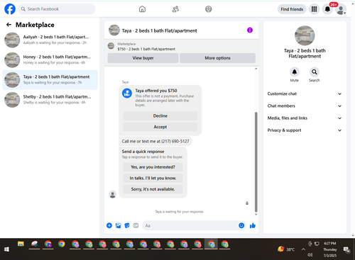Open the volume control in tray
355x260 pixels.
pyautogui.click(x=310, y=255)
